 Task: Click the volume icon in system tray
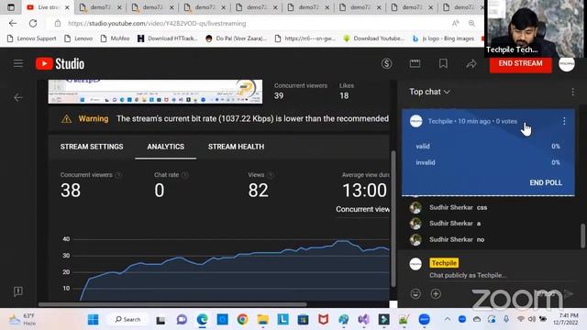click(x=532, y=319)
